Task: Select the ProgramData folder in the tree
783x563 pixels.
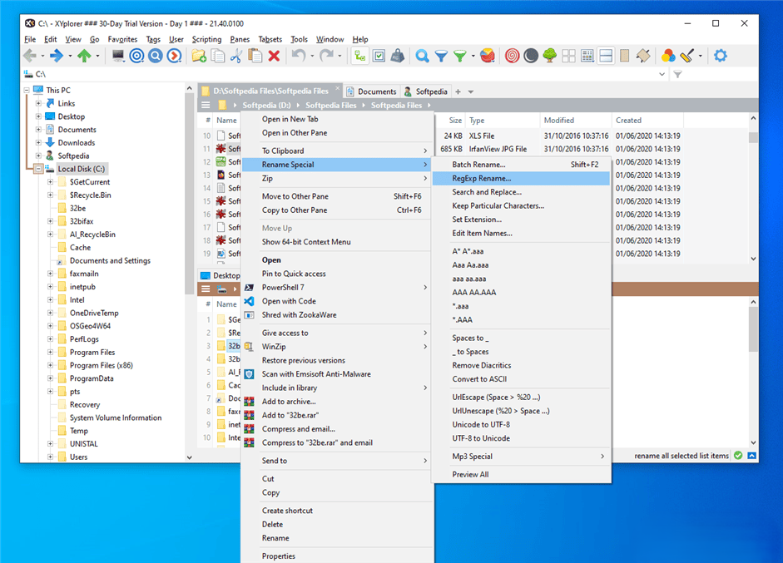Action: click(92, 379)
